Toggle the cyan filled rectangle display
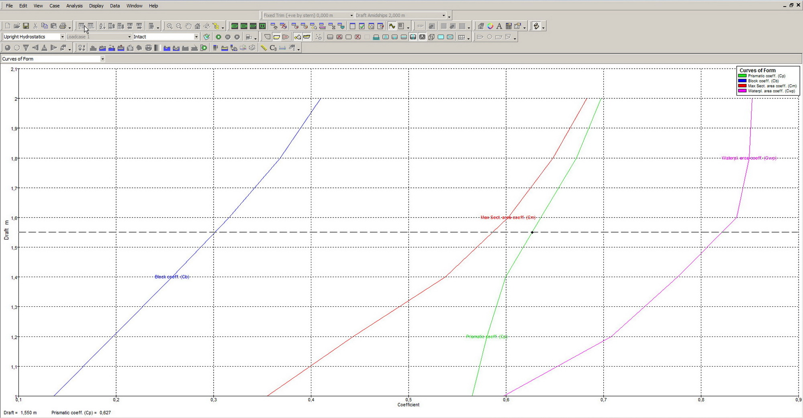The width and height of the screenshot is (803, 418). tap(441, 37)
